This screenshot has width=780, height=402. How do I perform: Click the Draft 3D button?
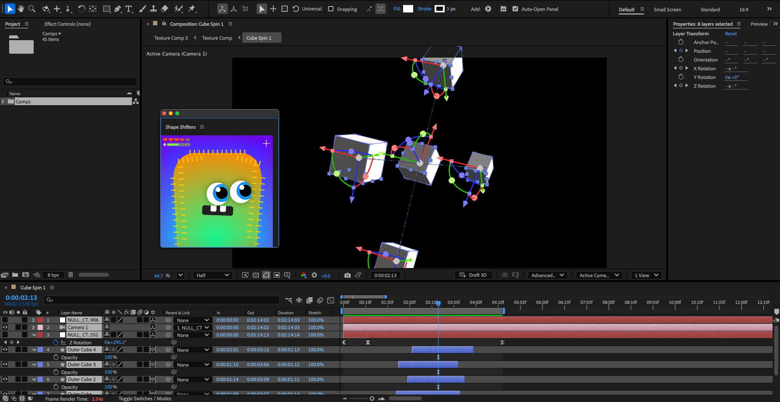point(474,275)
